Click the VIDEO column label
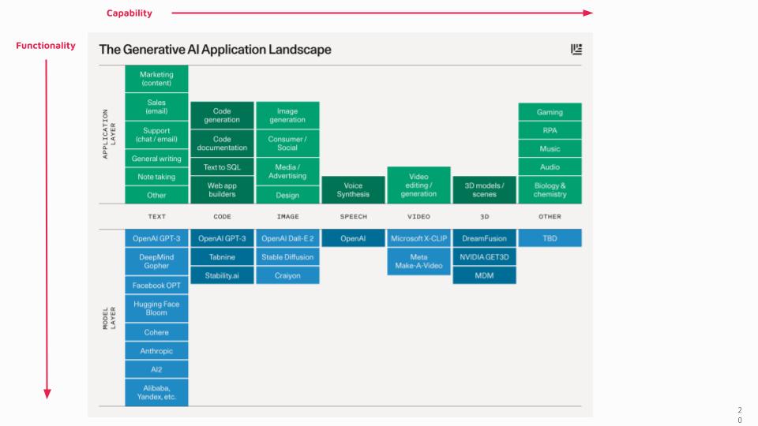The image size is (758, 426). [418, 216]
